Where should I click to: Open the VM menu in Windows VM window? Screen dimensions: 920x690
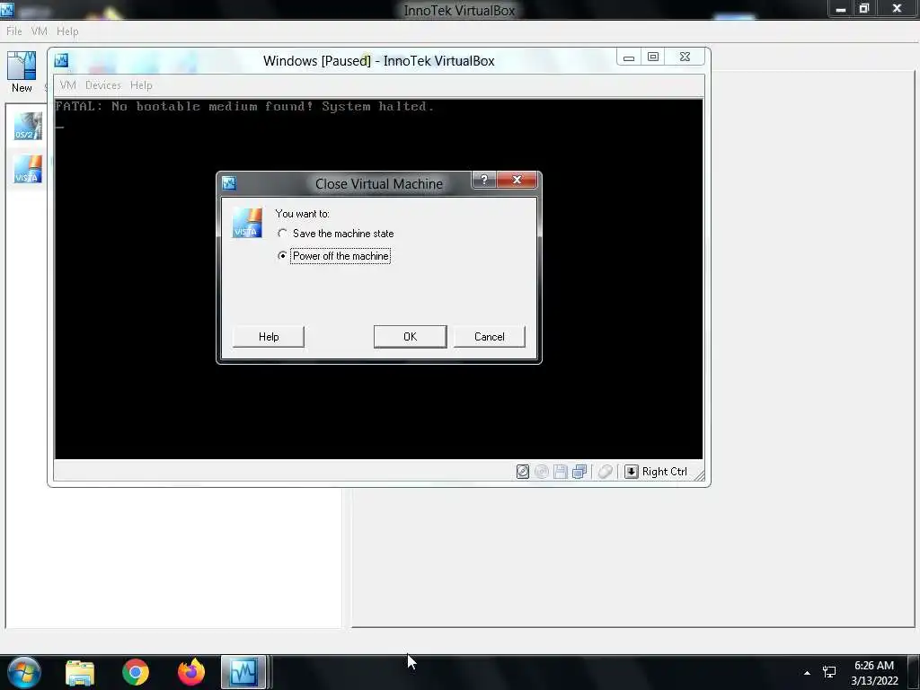(68, 85)
